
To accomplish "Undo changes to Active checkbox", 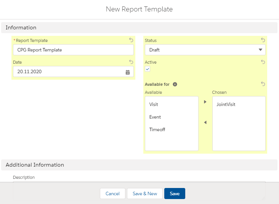I will (263, 62).
